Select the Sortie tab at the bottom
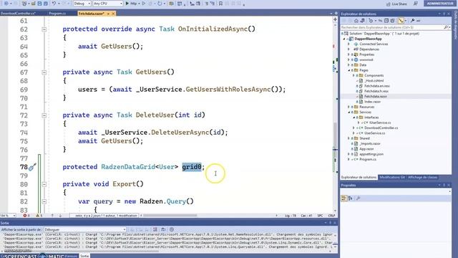The width and height of the screenshot is (458, 258). [x=84, y=256]
